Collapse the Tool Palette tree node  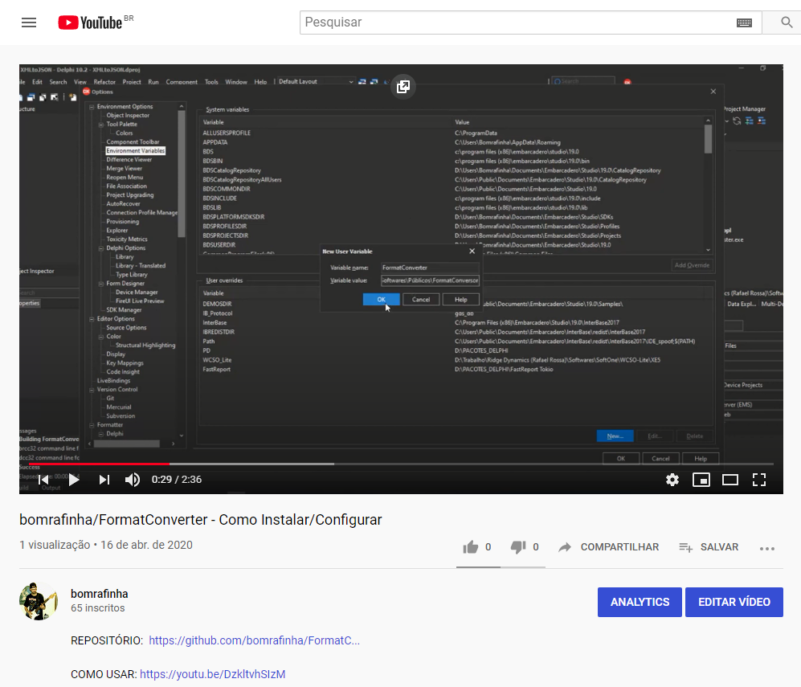click(x=101, y=125)
